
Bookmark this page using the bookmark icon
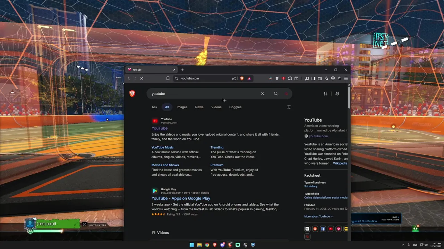click(x=168, y=79)
